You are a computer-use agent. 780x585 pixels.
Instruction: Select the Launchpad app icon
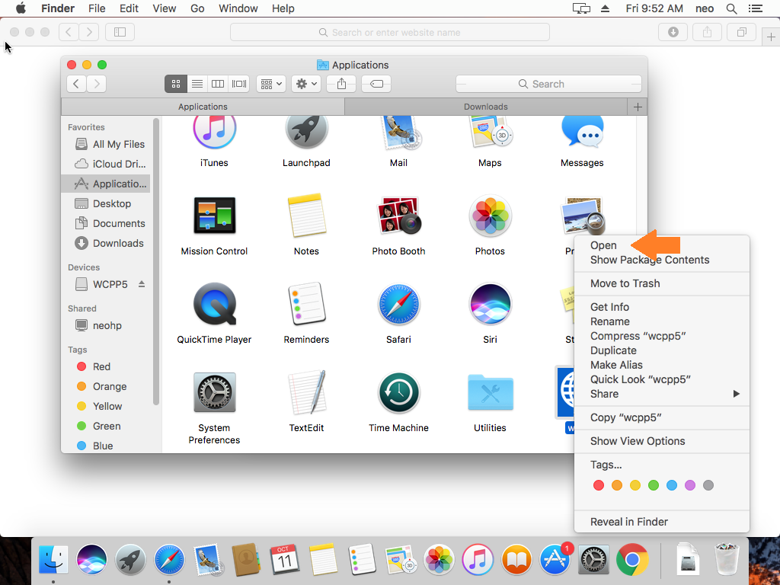tap(306, 130)
